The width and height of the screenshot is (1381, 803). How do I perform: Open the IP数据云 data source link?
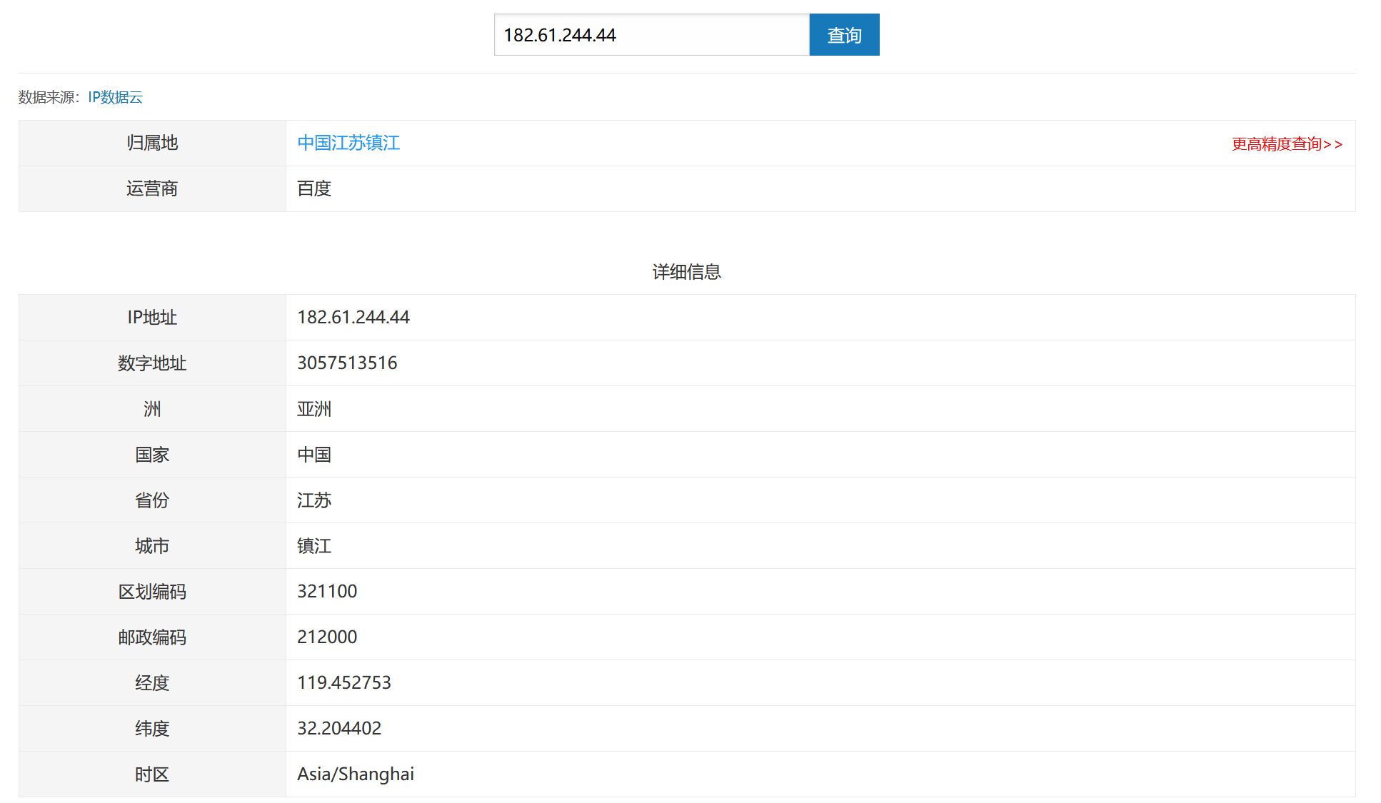coord(114,97)
